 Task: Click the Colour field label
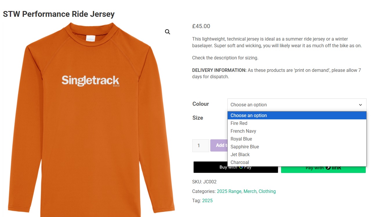click(x=201, y=104)
